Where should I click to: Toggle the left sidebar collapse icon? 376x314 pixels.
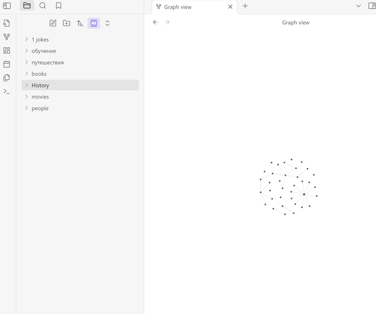click(x=6, y=6)
